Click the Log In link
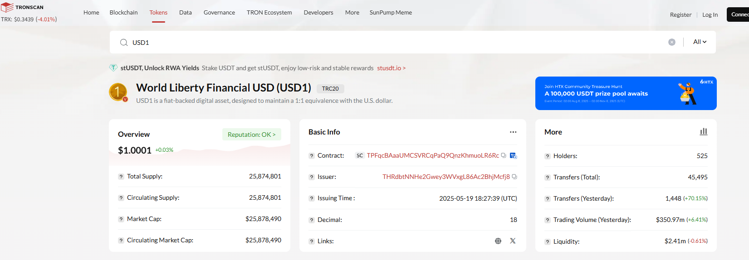 pyautogui.click(x=710, y=15)
